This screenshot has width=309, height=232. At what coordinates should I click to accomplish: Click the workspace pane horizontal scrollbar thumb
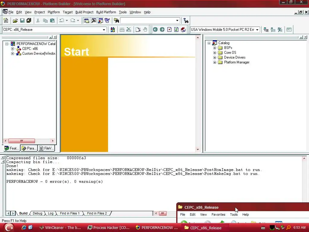pyautogui.click(x=22, y=141)
